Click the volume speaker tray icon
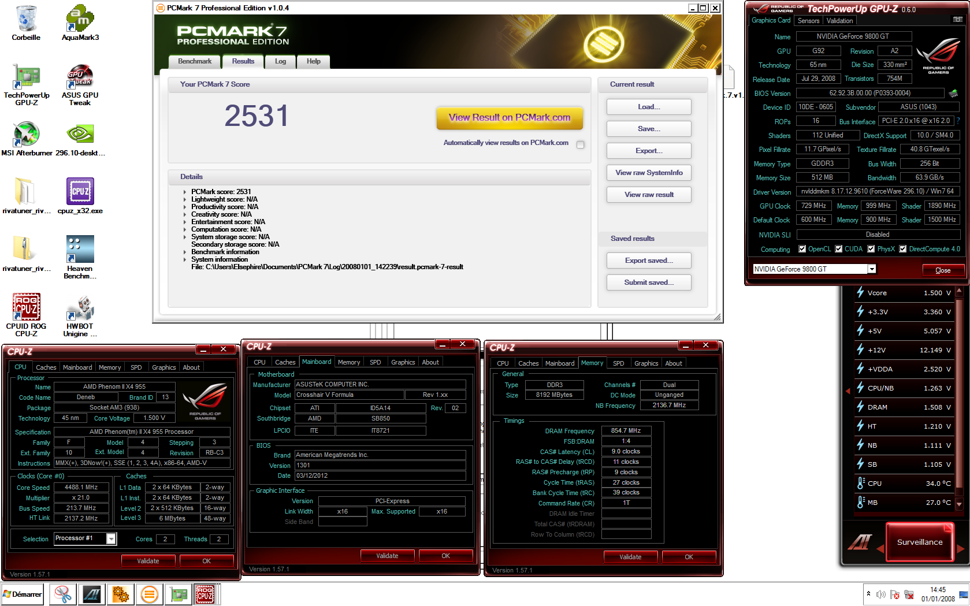The height and width of the screenshot is (606, 970). [880, 594]
